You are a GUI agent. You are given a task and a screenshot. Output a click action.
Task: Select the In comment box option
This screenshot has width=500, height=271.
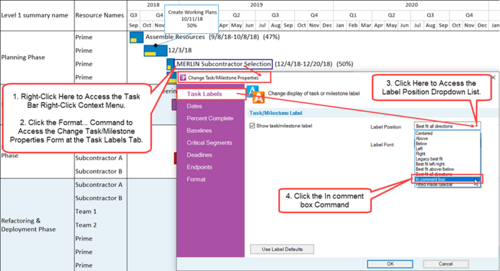pyautogui.click(x=447, y=179)
